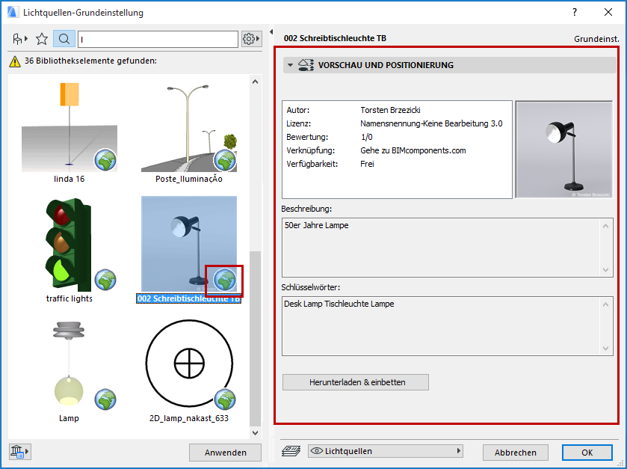The width and height of the screenshot is (627, 469).
Task: Click globe icon on Poste_Iluminação
Action: pos(225,159)
